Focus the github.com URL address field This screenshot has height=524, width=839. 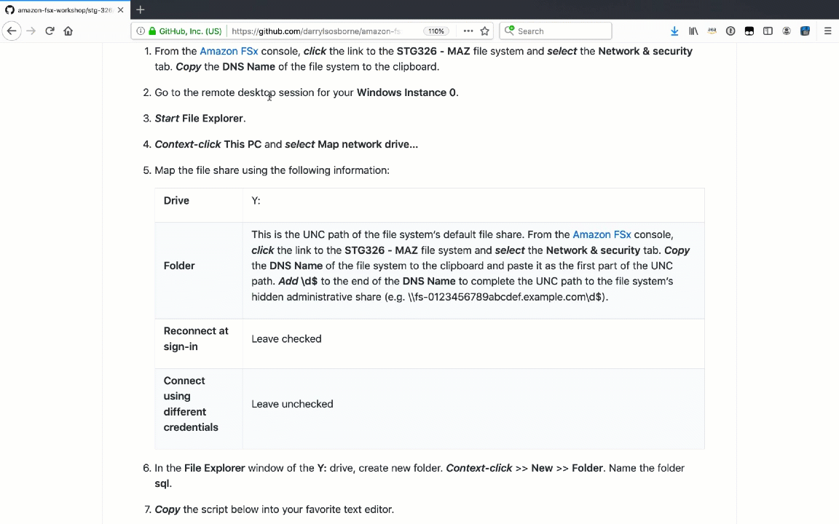pos(316,31)
